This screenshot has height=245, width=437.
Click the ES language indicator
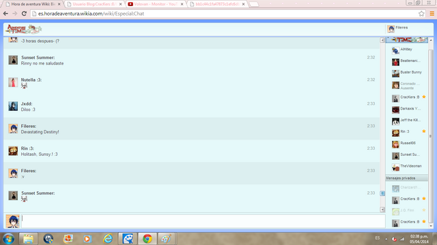(x=378, y=238)
